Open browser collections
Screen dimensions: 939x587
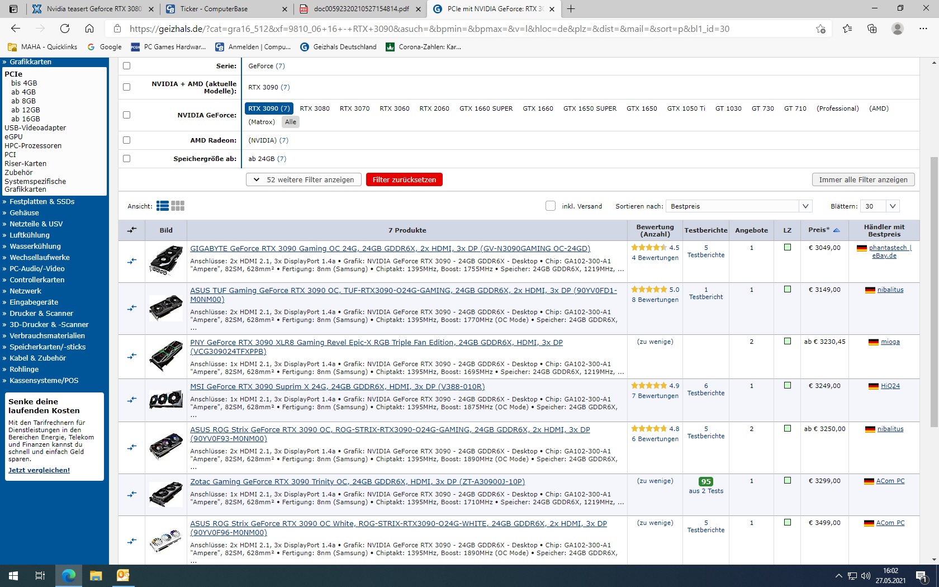(872, 29)
